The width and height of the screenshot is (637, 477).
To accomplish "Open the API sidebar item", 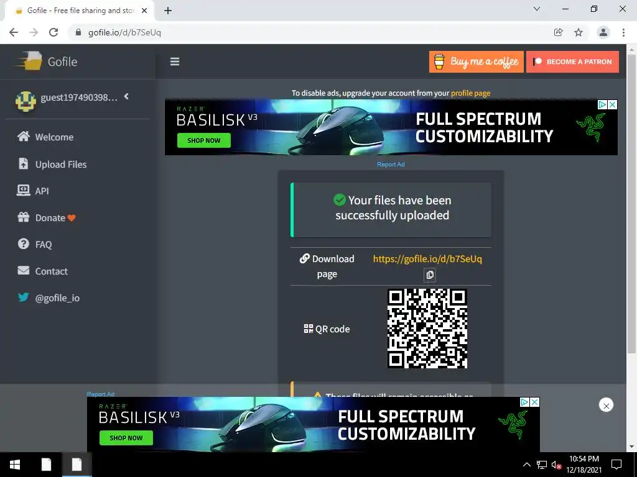I will [33, 191].
